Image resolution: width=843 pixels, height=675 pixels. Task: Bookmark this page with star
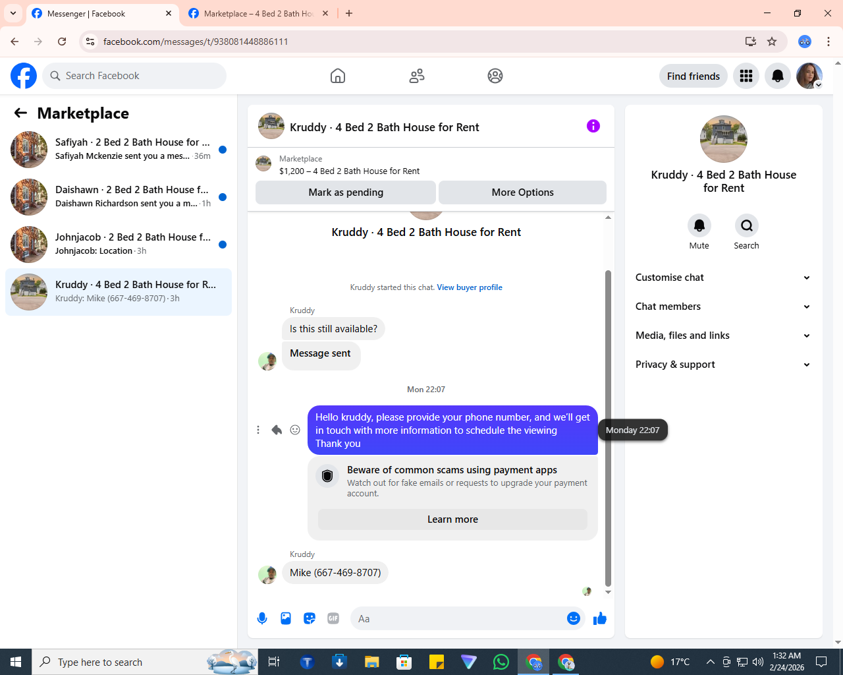click(x=772, y=42)
